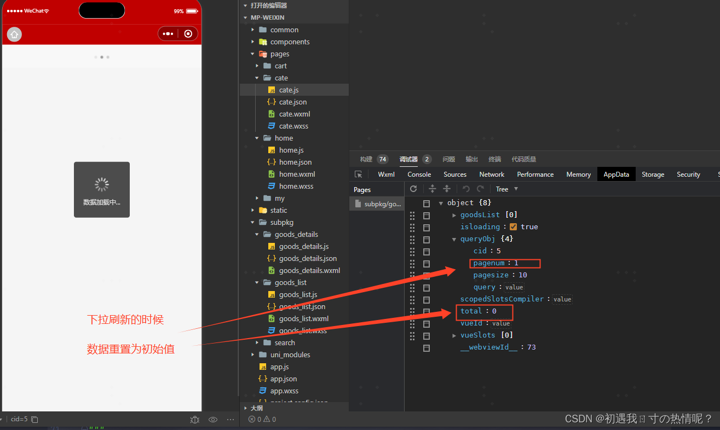Switch to the Console tab
This screenshot has width=720, height=430.
click(x=419, y=175)
